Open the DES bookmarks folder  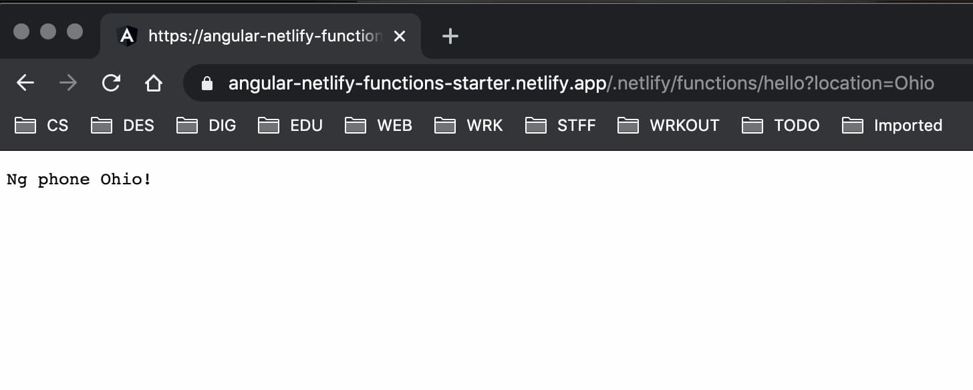point(122,126)
